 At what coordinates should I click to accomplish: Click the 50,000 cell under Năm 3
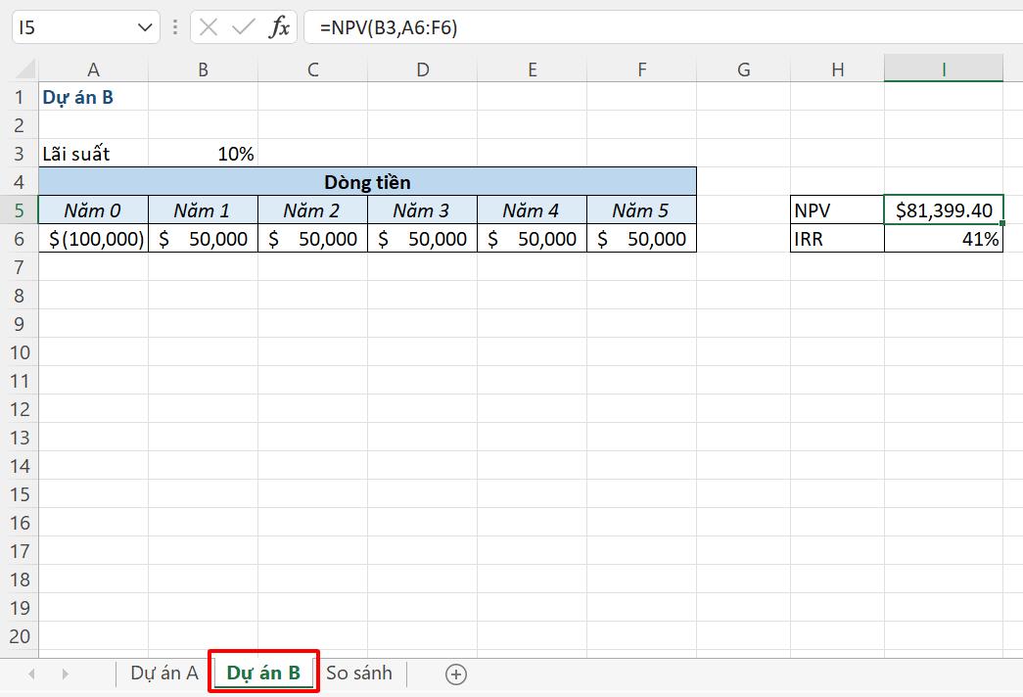422,239
